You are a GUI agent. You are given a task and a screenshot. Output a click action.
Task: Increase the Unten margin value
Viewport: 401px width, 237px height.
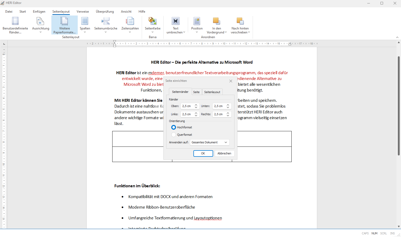click(228, 105)
